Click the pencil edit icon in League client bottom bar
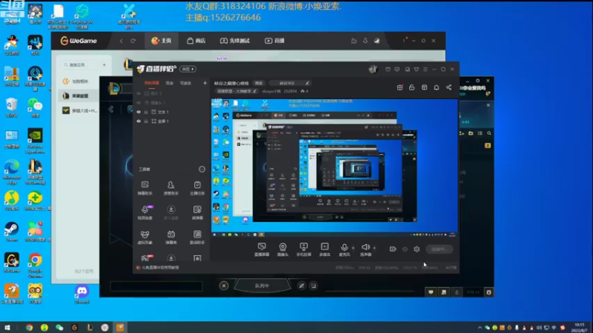593x333 pixels. point(302,286)
